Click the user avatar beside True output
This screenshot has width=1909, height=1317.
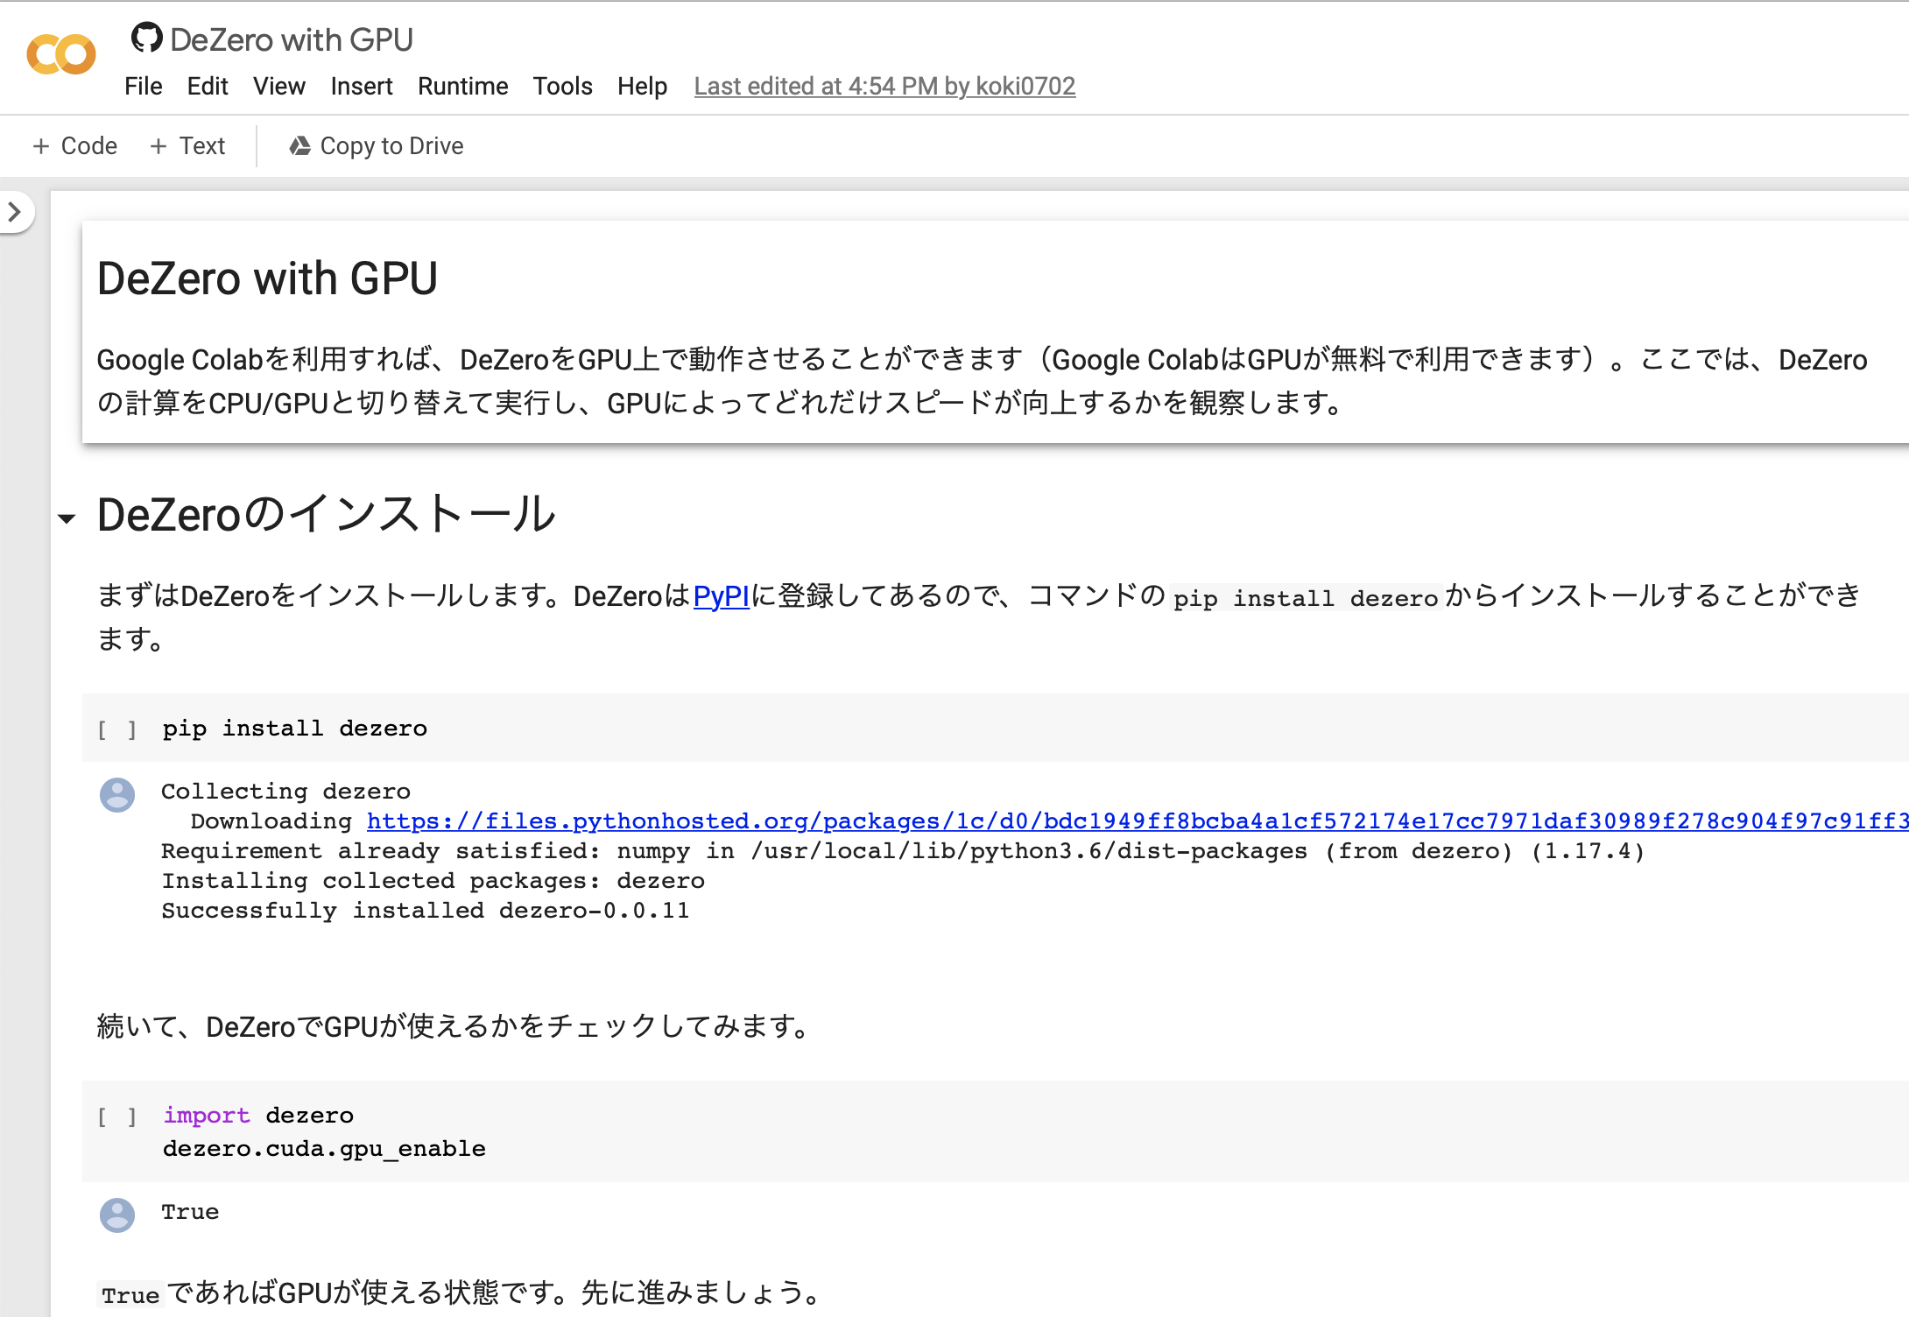(x=116, y=1215)
